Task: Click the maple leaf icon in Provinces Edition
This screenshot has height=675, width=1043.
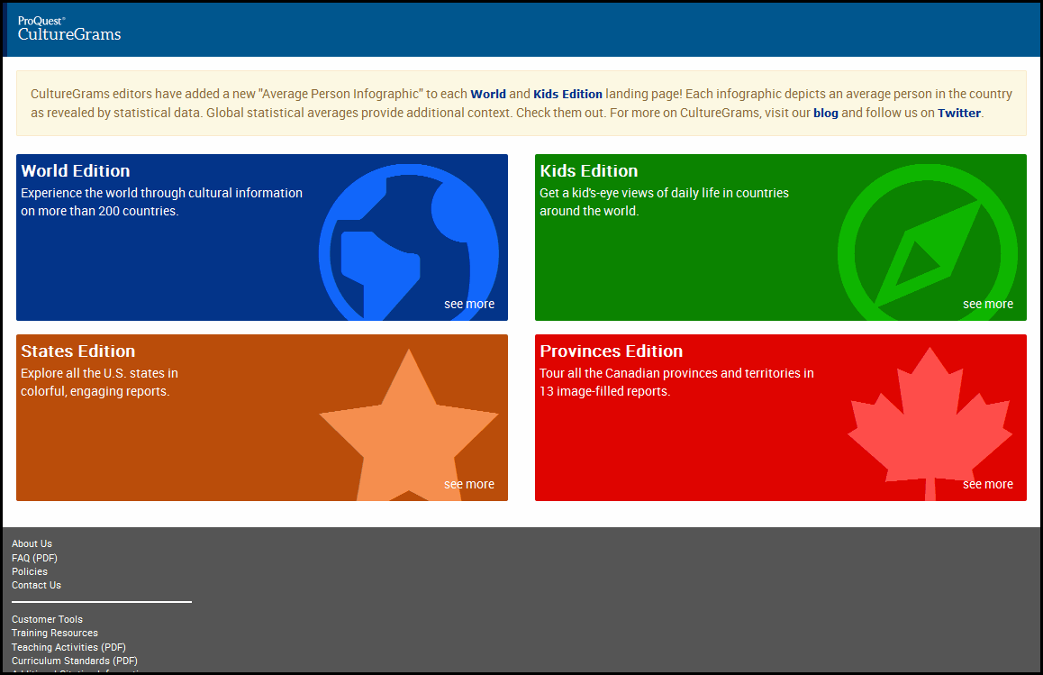Action: 930,424
